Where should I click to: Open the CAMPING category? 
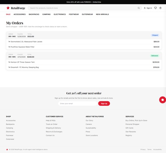[x=46, y=14]
